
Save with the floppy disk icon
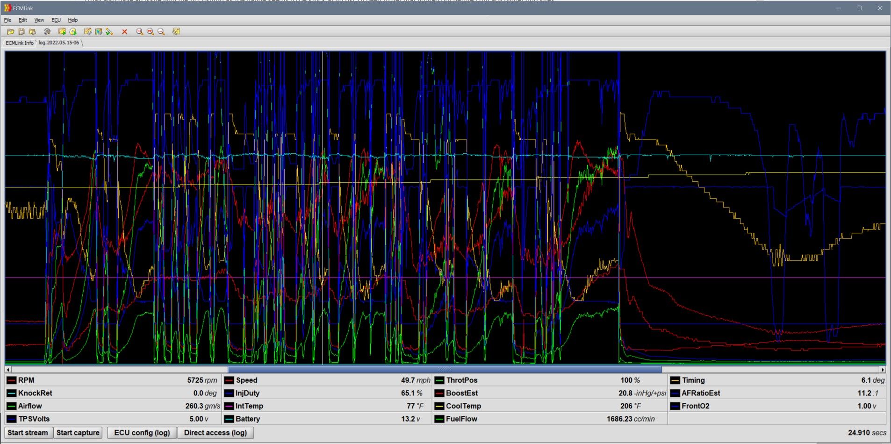(x=21, y=31)
